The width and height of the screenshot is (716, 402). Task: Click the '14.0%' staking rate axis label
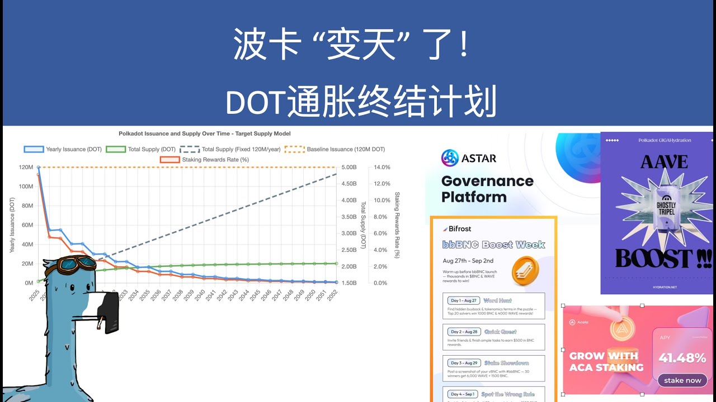coord(381,167)
